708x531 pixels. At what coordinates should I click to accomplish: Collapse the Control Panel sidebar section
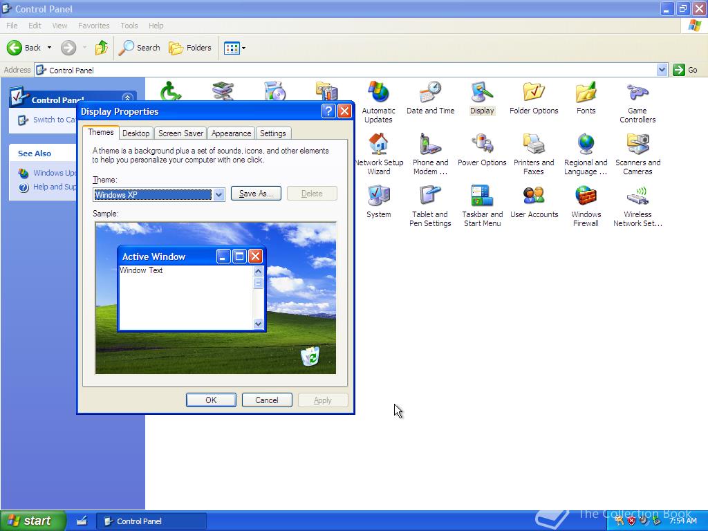pos(128,98)
